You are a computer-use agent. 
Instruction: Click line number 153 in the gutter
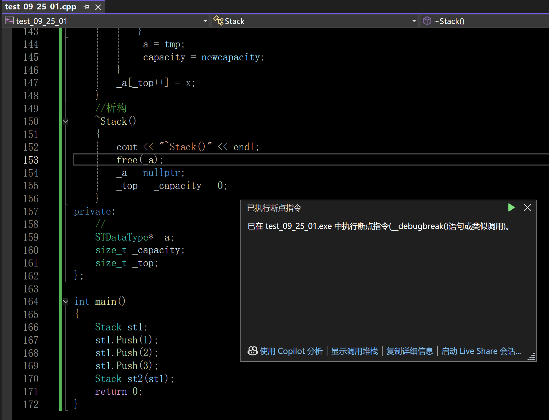tap(31, 160)
